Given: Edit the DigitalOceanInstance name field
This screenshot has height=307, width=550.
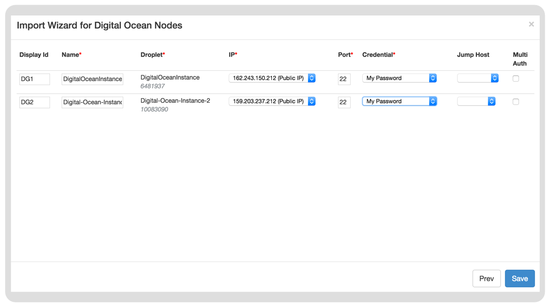Looking at the screenshot, I should click(92, 79).
